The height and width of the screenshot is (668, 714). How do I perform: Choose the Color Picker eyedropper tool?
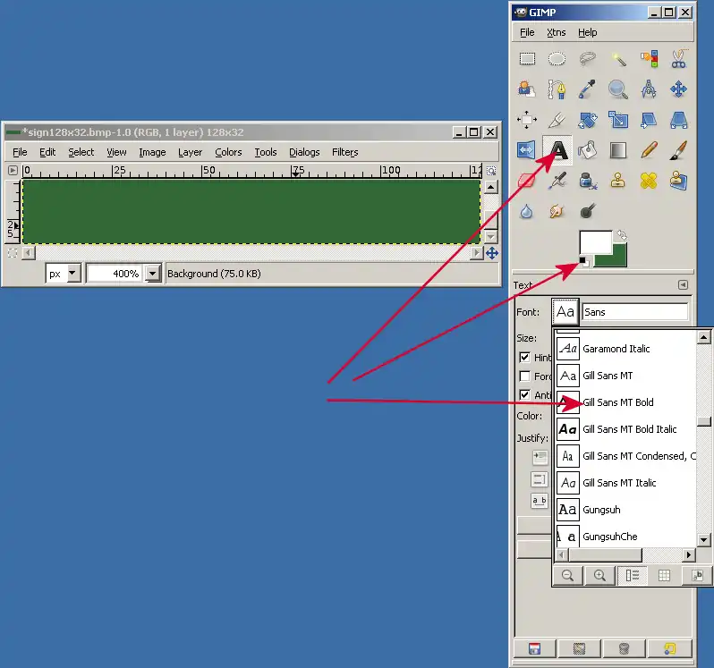(587, 89)
